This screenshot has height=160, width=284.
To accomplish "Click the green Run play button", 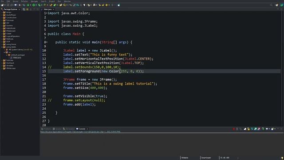I will [34, 5].
